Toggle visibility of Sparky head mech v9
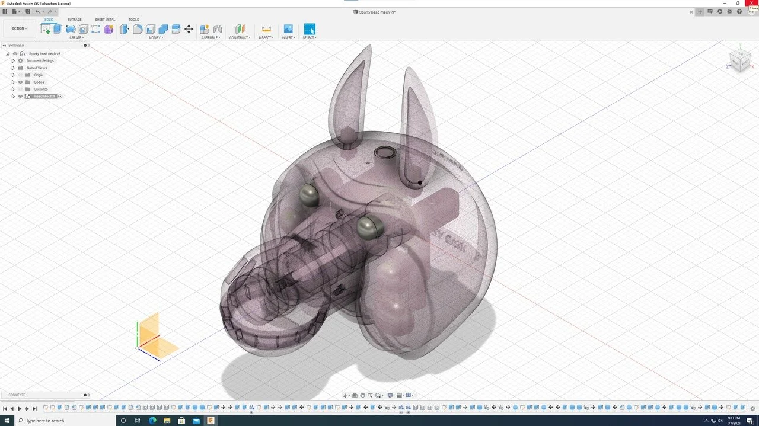This screenshot has width=759, height=426. point(15,54)
